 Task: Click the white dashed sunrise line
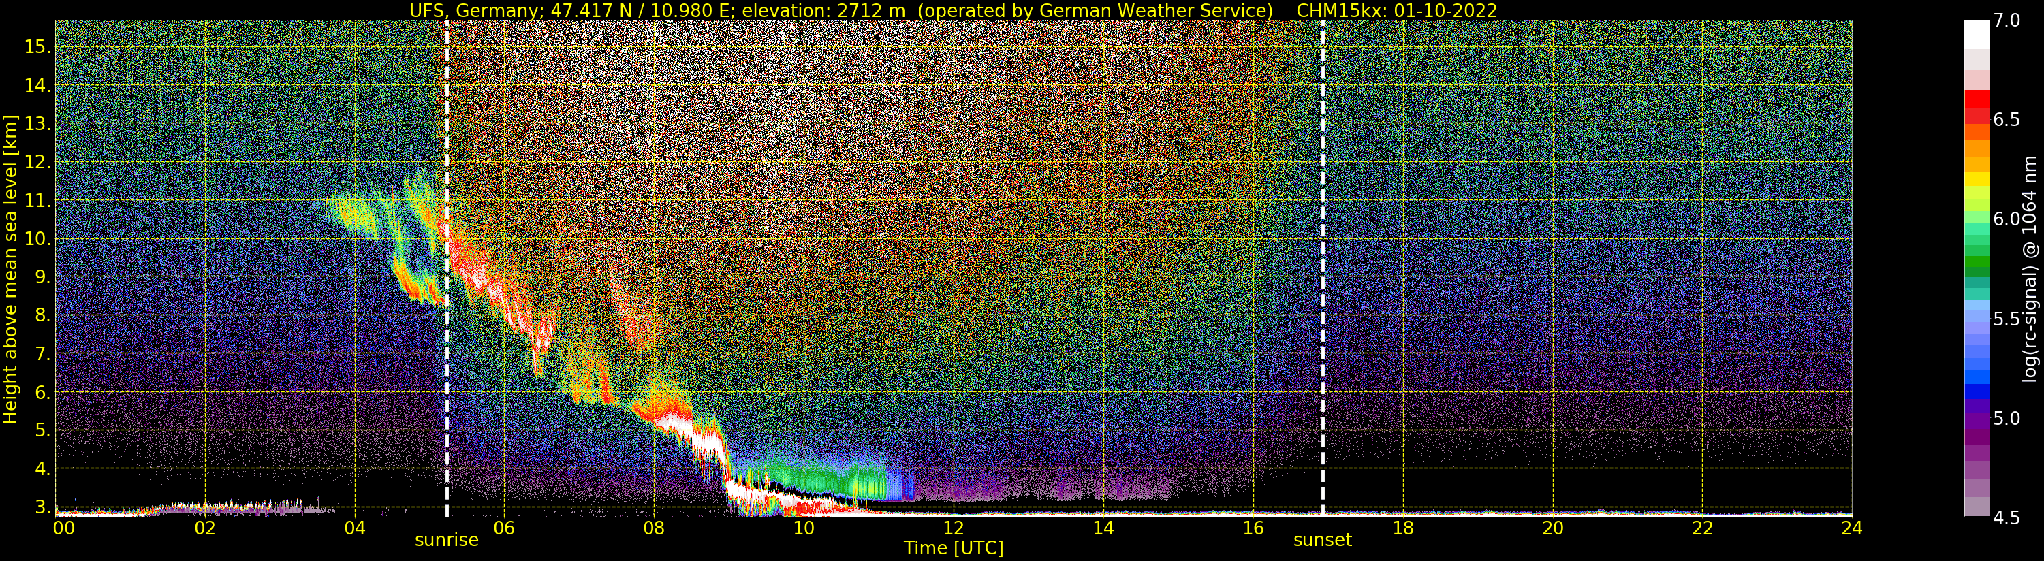[447, 268]
